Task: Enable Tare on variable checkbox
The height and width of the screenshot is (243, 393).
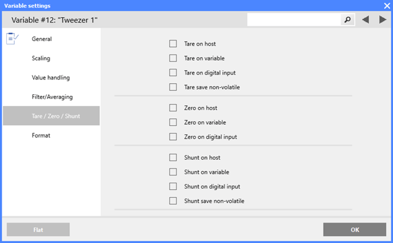Action: (173, 58)
